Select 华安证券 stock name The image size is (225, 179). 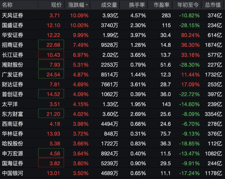pos(12,35)
